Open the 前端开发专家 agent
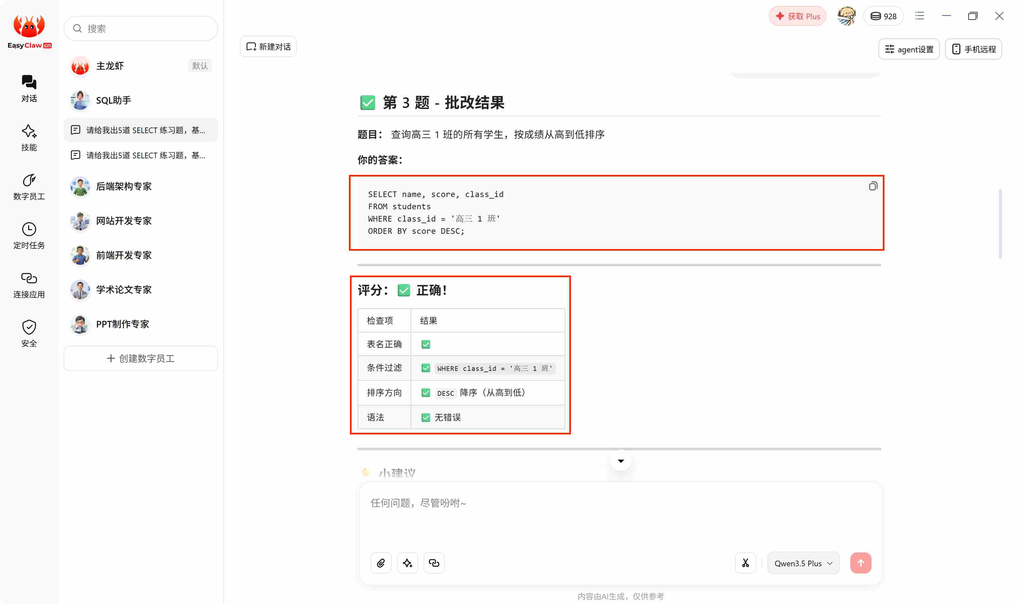The height and width of the screenshot is (604, 1018). point(141,255)
